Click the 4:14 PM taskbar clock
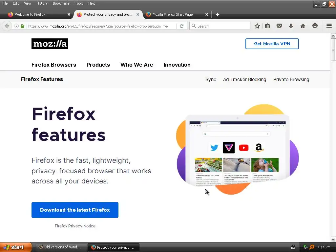Screen dimensions: 336x252 324,247
